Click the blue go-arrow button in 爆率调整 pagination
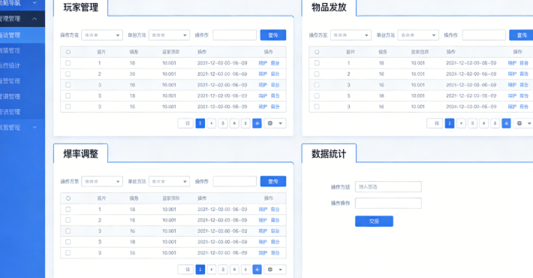The height and width of the screenshot is (278, 533). tap(257, 270)
